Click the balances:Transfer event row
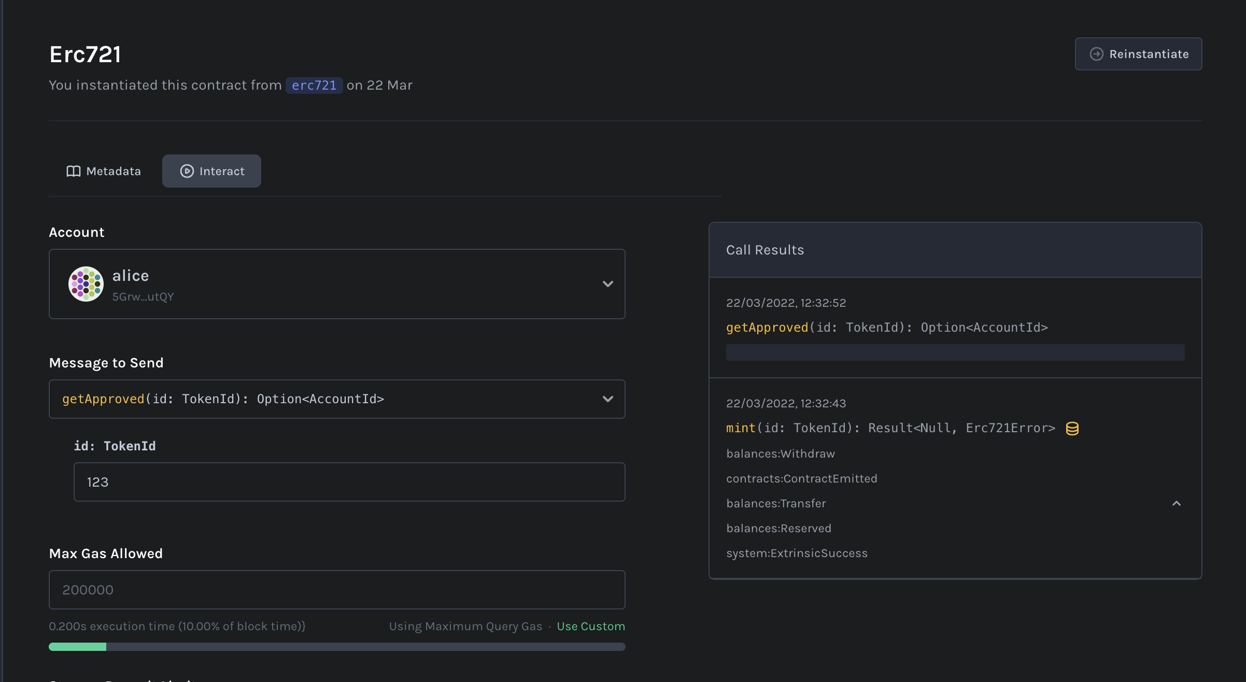The height and width of the screenshot is (682, 1246). coord(775,503)
